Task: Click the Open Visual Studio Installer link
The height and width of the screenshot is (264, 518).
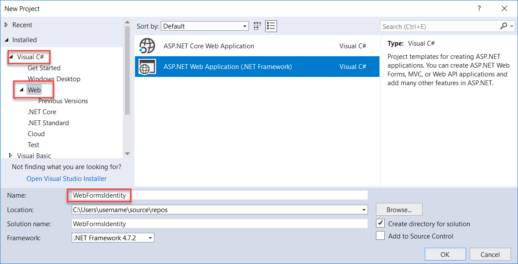Action: click(x=66, y=178)
